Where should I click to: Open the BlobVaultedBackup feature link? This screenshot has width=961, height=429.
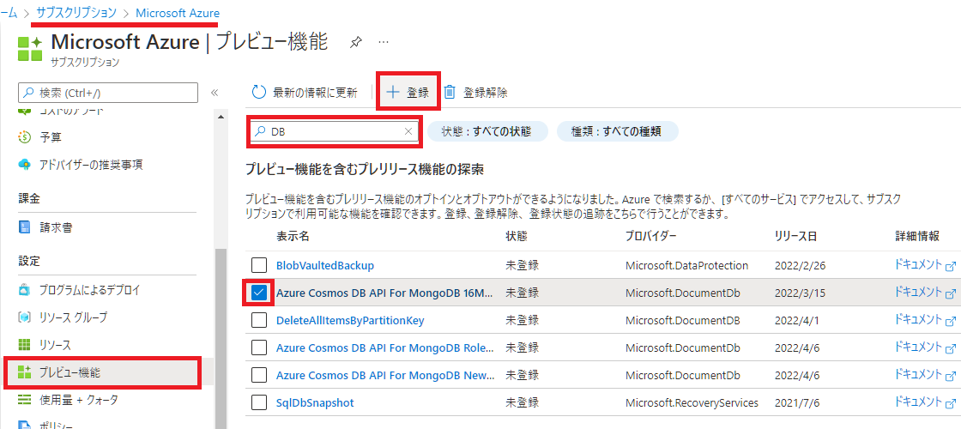click(x=325, y=265)
